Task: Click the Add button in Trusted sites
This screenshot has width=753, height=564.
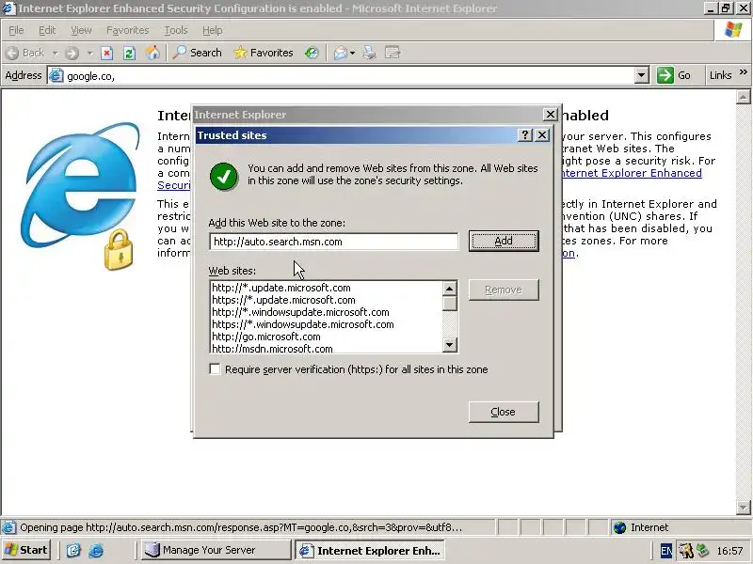Action: point(504,241)
